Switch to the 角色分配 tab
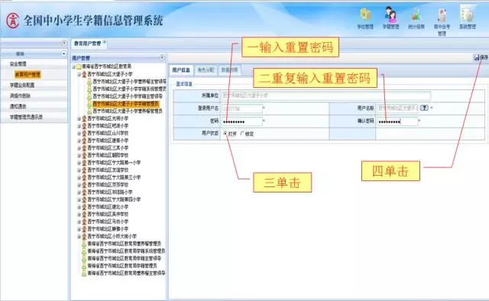Image resolution: width=489 pixels, height=301 pixels. click(x=206, y=70)
